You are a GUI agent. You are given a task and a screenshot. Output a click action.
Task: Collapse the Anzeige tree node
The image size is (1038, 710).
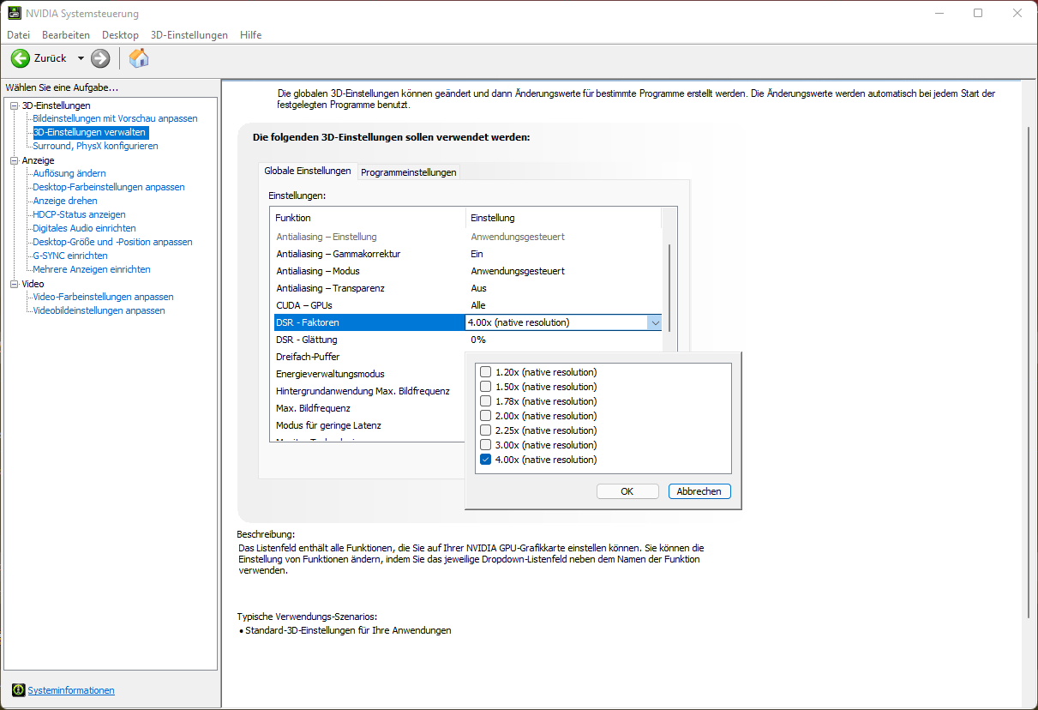point(14,160)
